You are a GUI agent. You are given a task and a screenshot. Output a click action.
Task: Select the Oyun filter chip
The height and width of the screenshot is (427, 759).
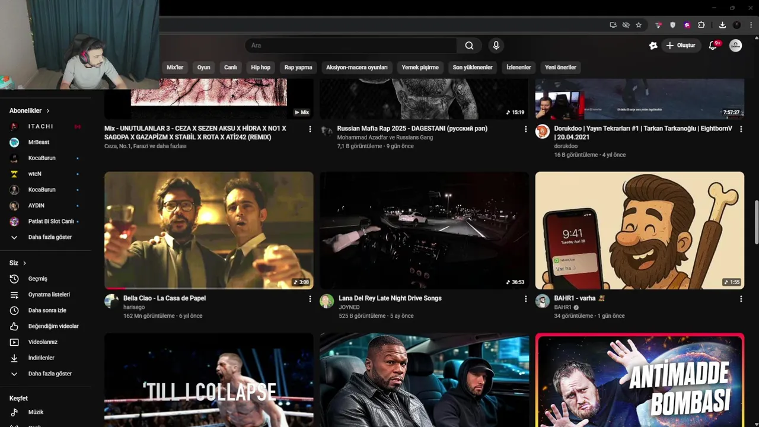pos(203,68)
